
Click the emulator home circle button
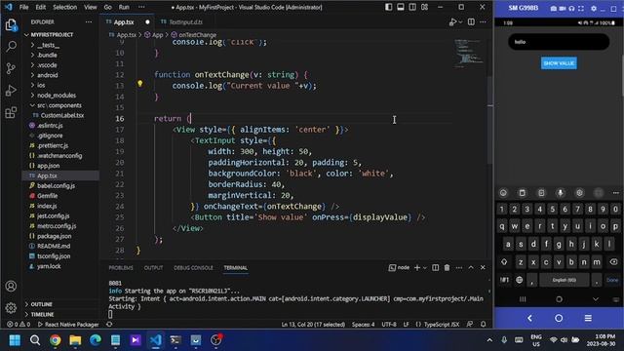click(559, 318)
